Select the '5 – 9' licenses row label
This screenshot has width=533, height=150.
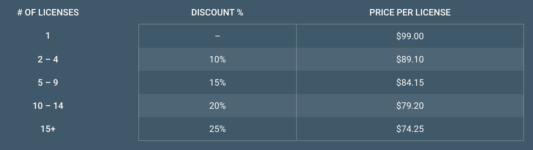48,82
